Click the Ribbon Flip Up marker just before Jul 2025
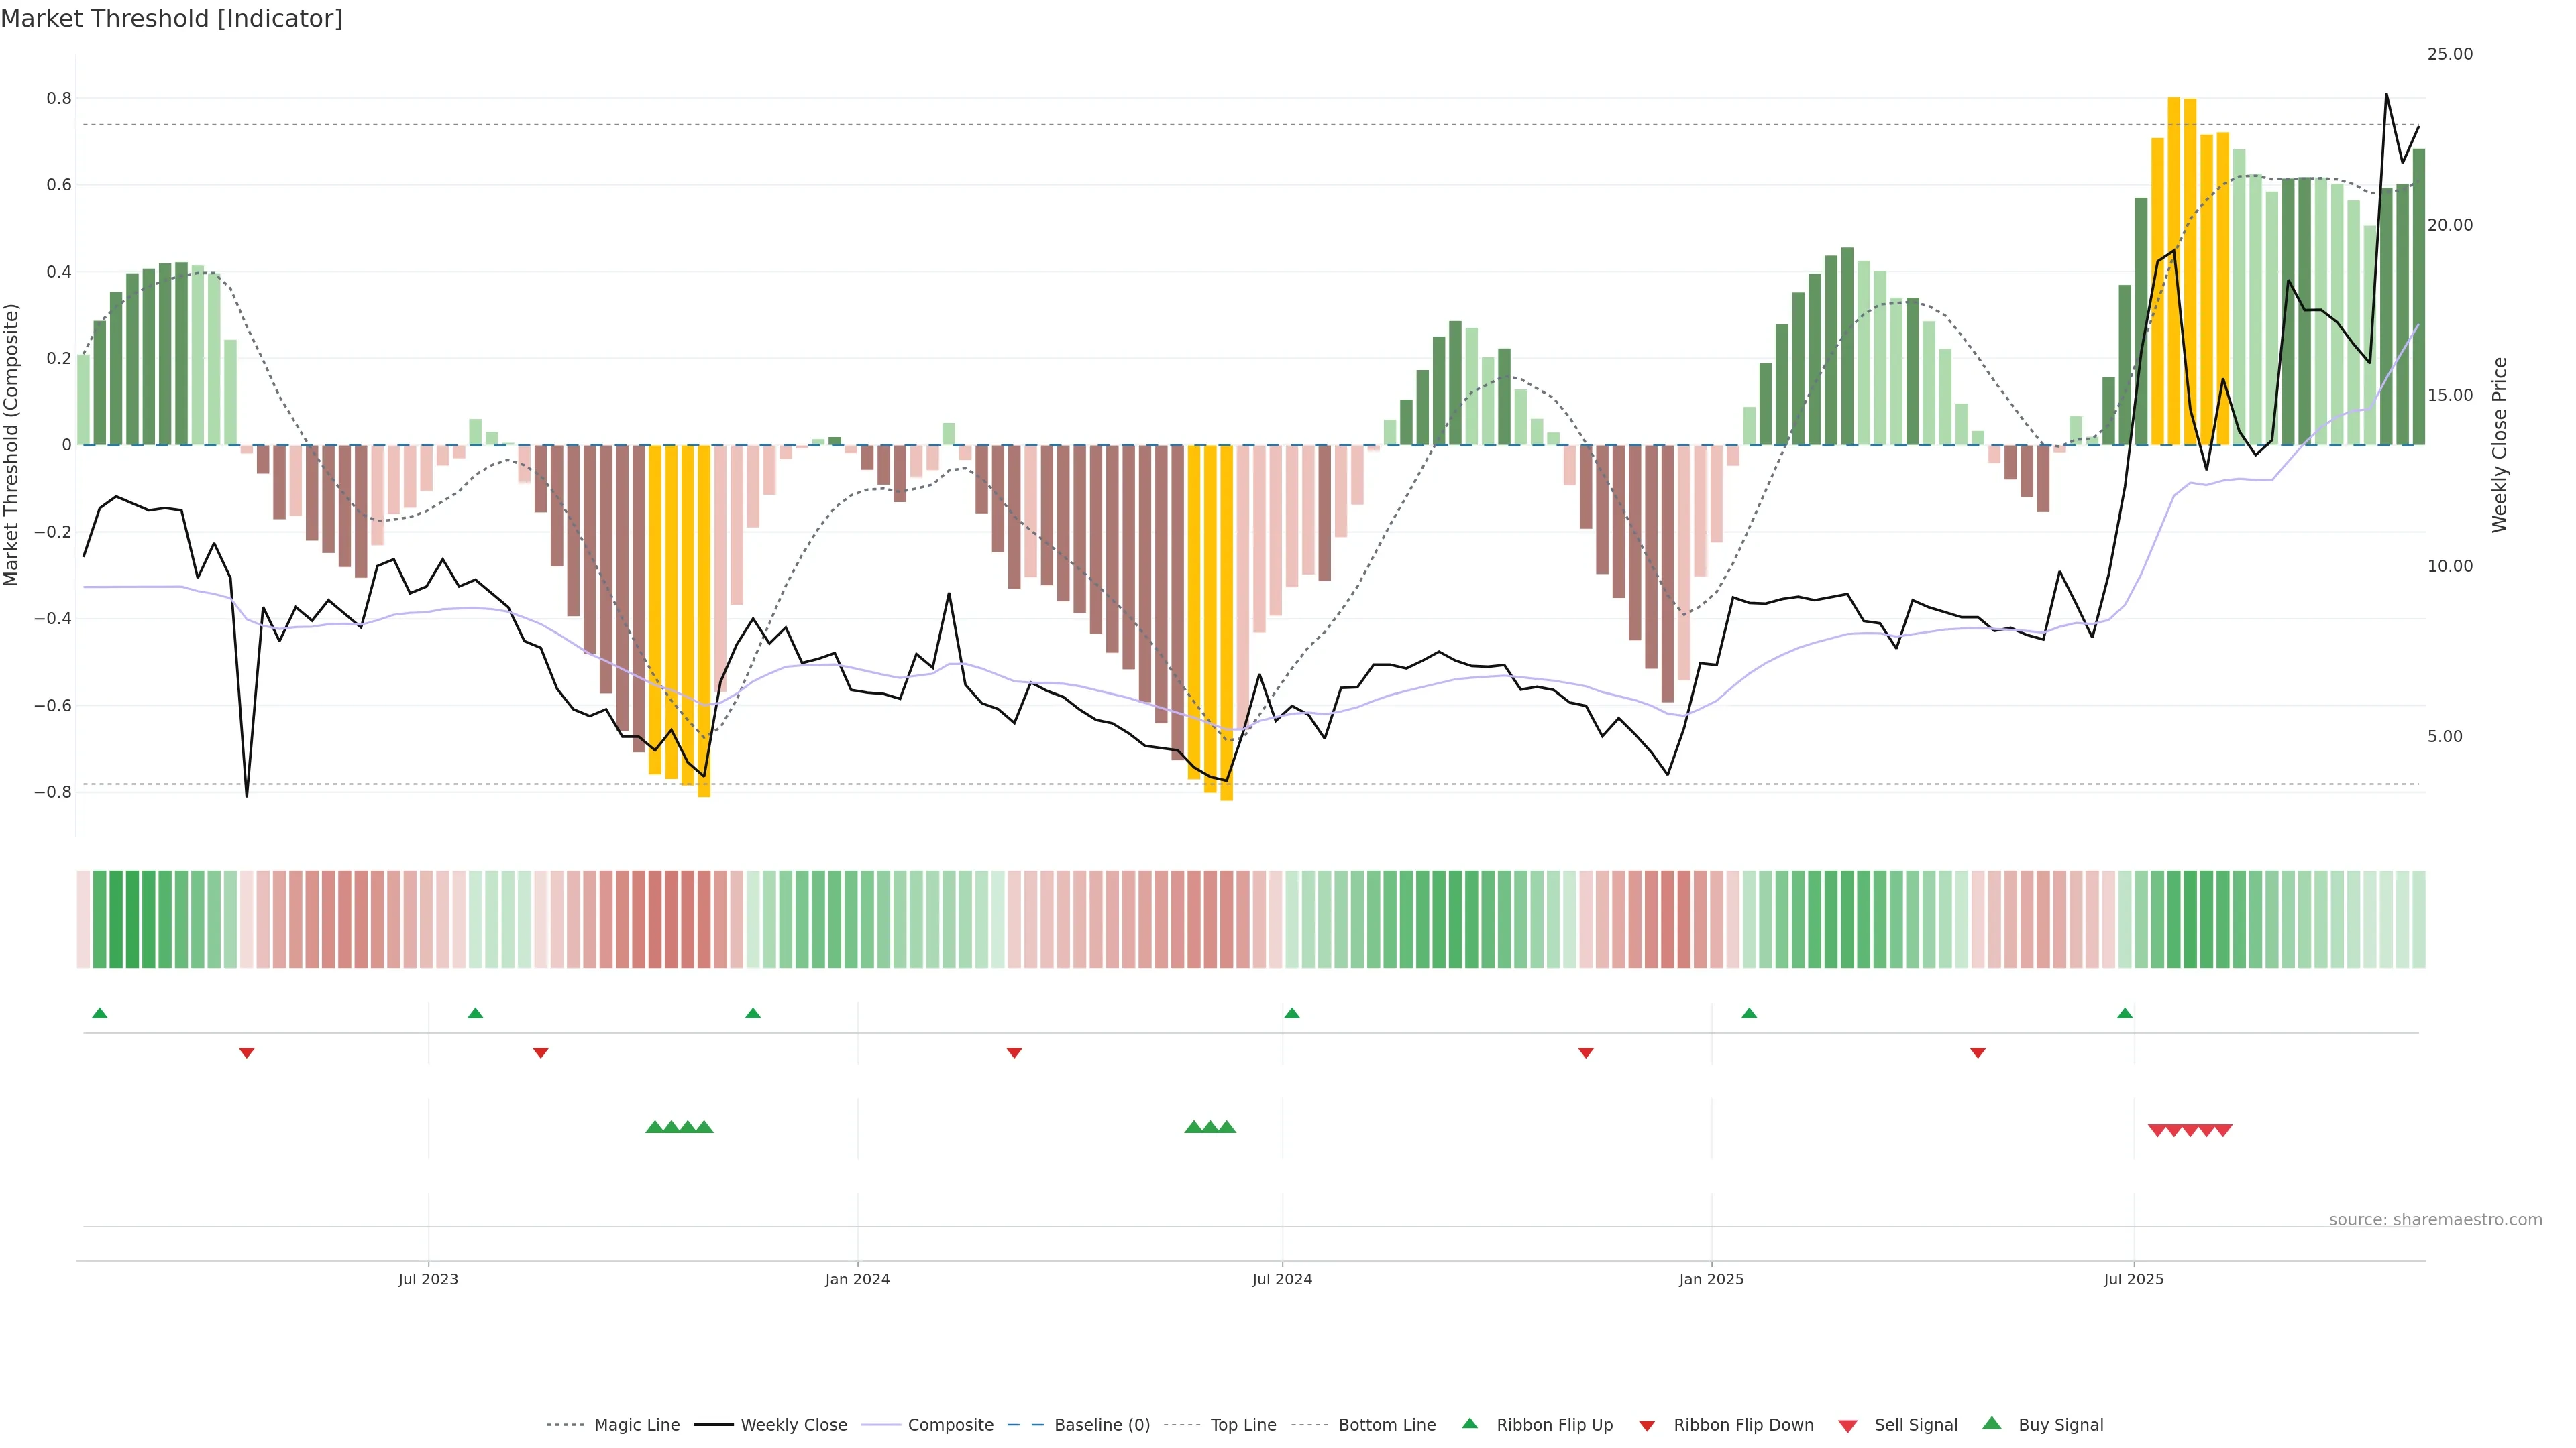This screenshot has width=2576, height=1448. [2125, 1014]
